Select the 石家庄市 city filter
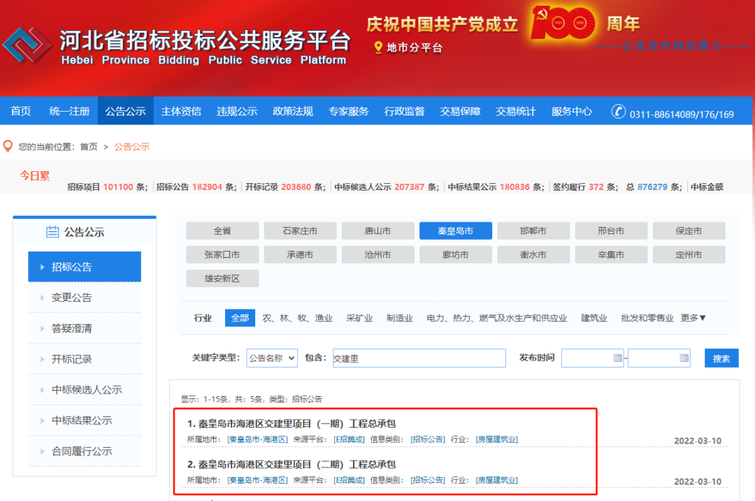755x501 pixels. [x=300, y=231]
